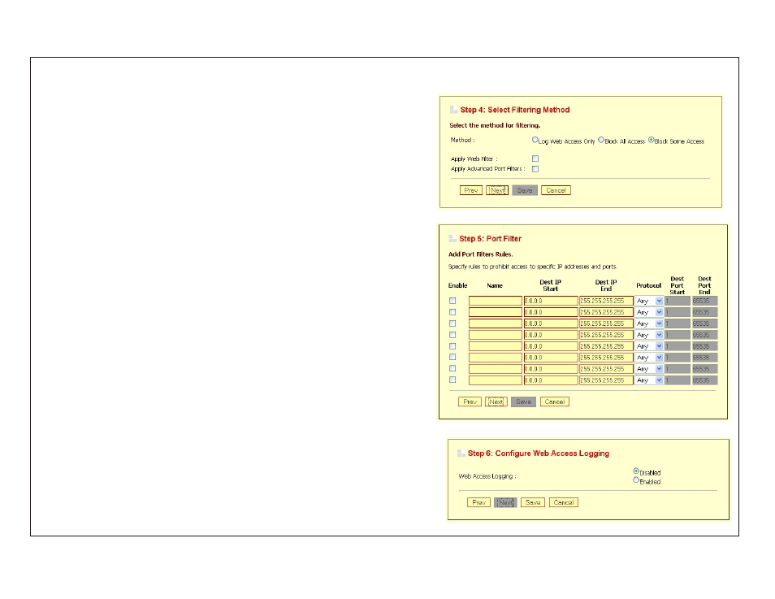
Task: Click Next in Step 4 panel
Action: click(497, 190)
